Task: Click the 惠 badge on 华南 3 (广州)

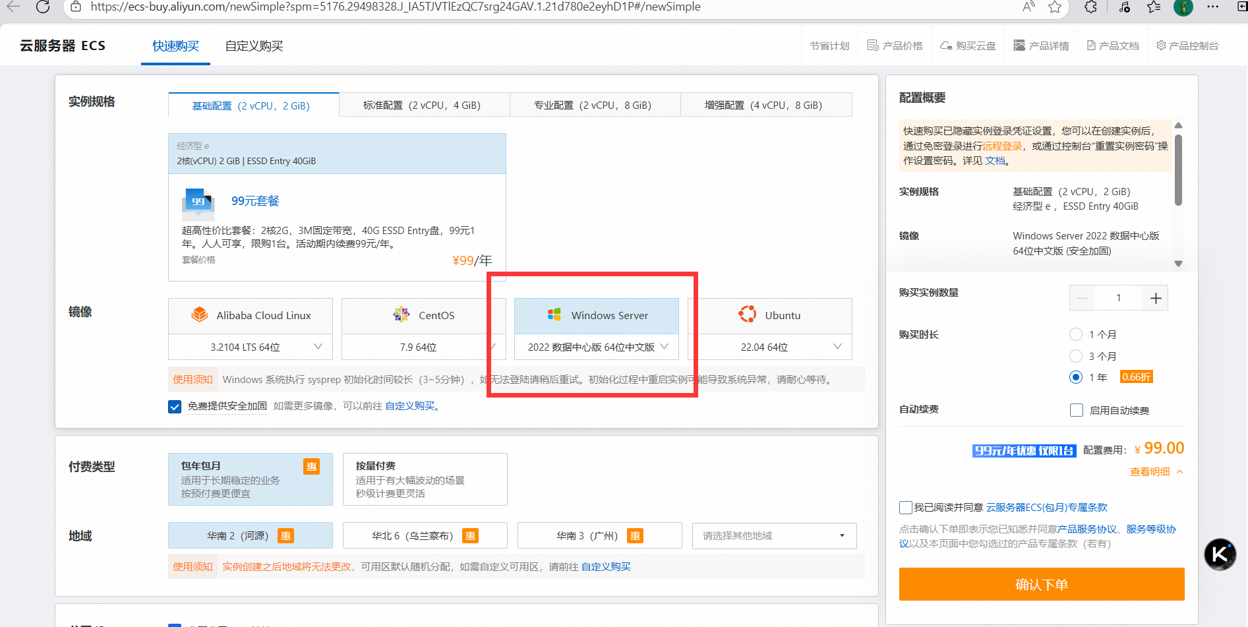Action: [635, 535]
